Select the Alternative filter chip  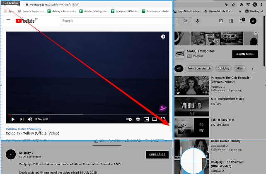point(241,69)
